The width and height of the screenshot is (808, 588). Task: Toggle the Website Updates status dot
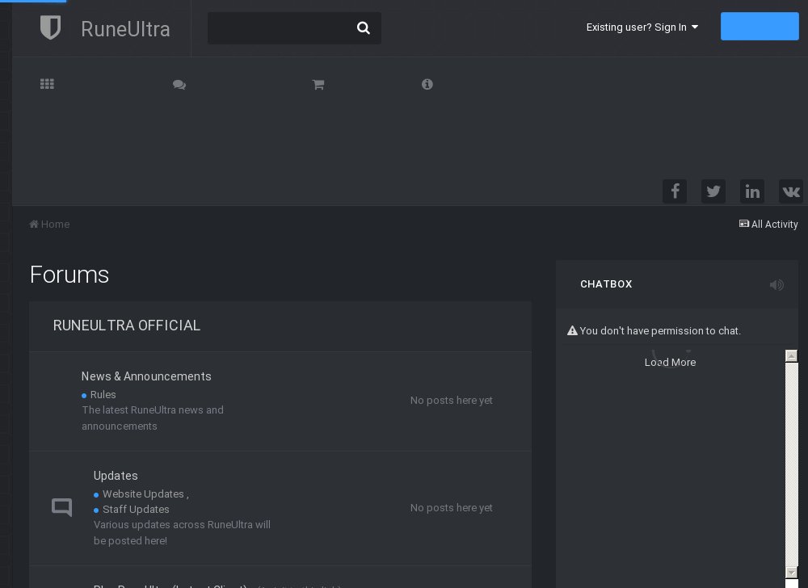[96, 494]
